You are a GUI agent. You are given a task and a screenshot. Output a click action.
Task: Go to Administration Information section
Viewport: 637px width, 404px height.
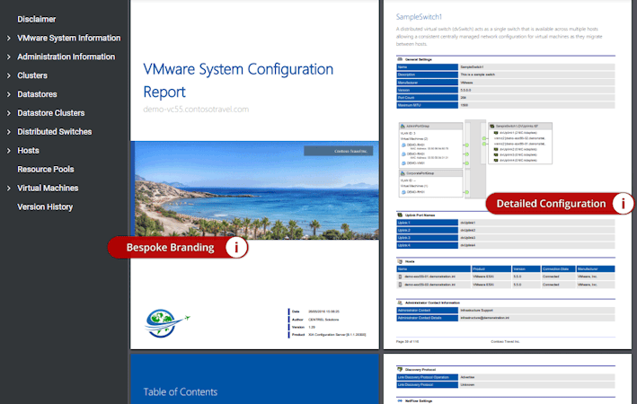click(66, 57)
